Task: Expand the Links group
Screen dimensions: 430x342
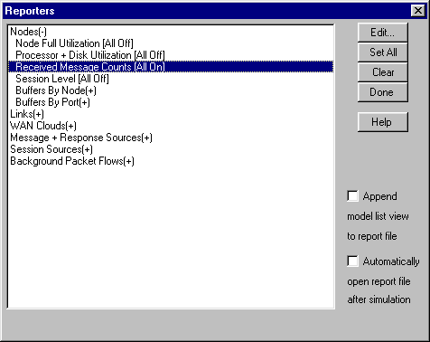Action: (x=27, y=114)
